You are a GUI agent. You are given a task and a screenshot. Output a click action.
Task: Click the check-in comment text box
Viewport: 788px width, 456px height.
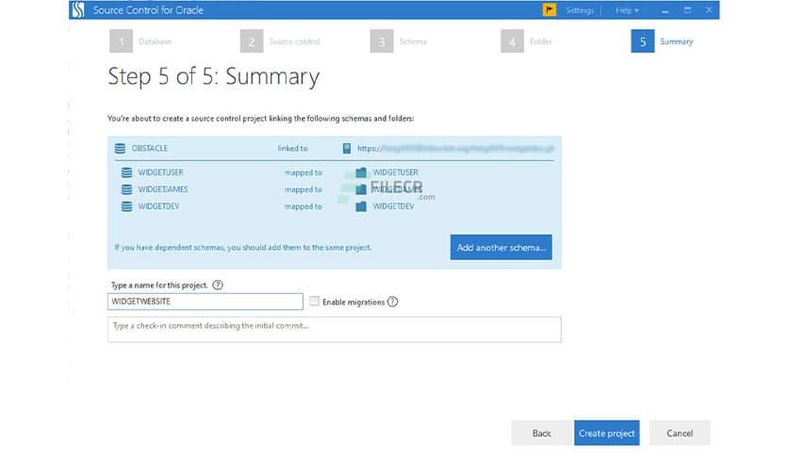pos(334,328)
